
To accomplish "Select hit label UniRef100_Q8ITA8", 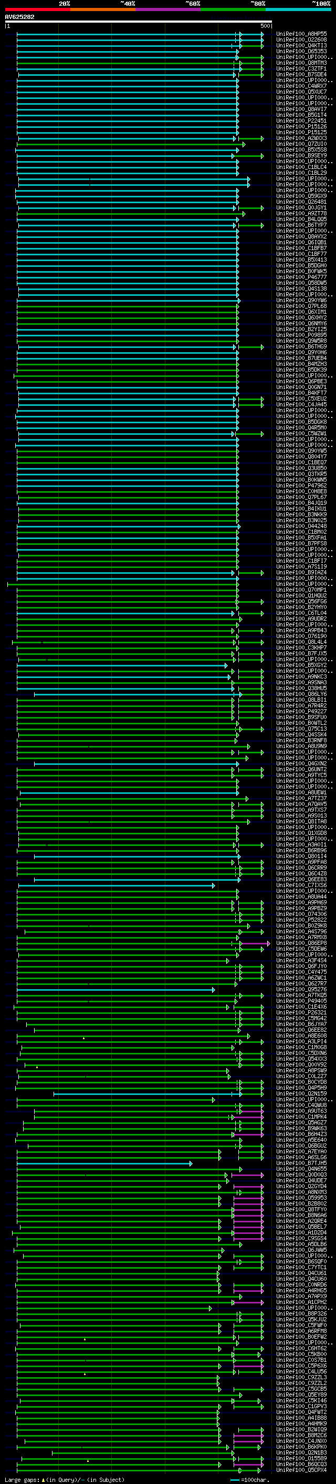I will [301, 821].
